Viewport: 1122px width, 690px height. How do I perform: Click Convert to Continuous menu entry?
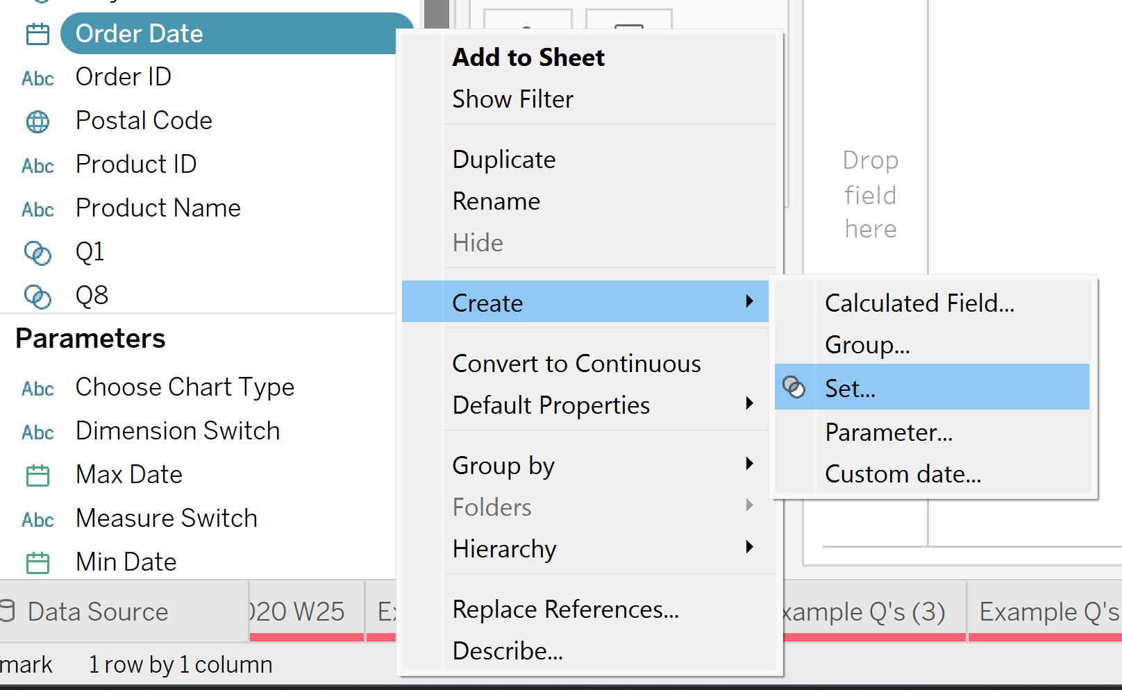[576, 364]
